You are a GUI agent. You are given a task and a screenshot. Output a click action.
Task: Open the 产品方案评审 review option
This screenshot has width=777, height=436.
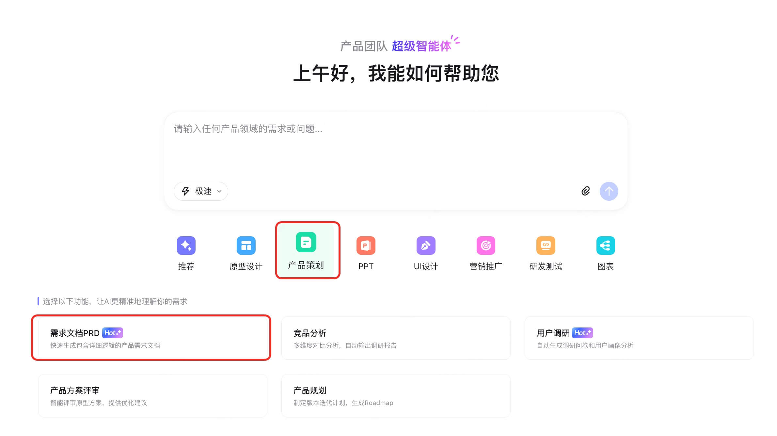[x=152, y=395]
